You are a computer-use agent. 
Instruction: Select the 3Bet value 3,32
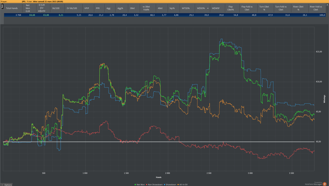click(x=136, y=15)
